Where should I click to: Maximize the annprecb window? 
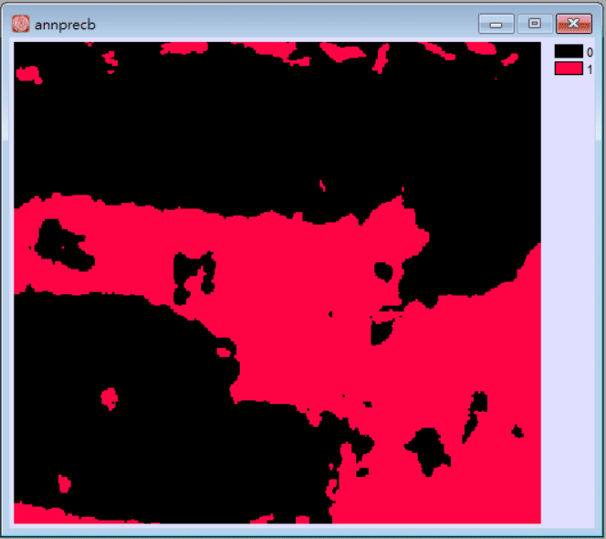tap(535, 24)
